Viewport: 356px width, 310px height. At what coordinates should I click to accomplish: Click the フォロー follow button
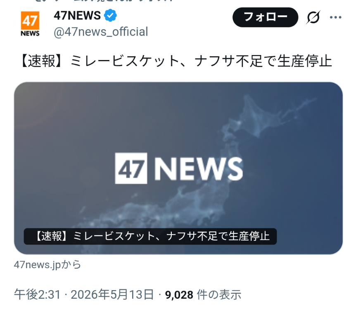265,17
